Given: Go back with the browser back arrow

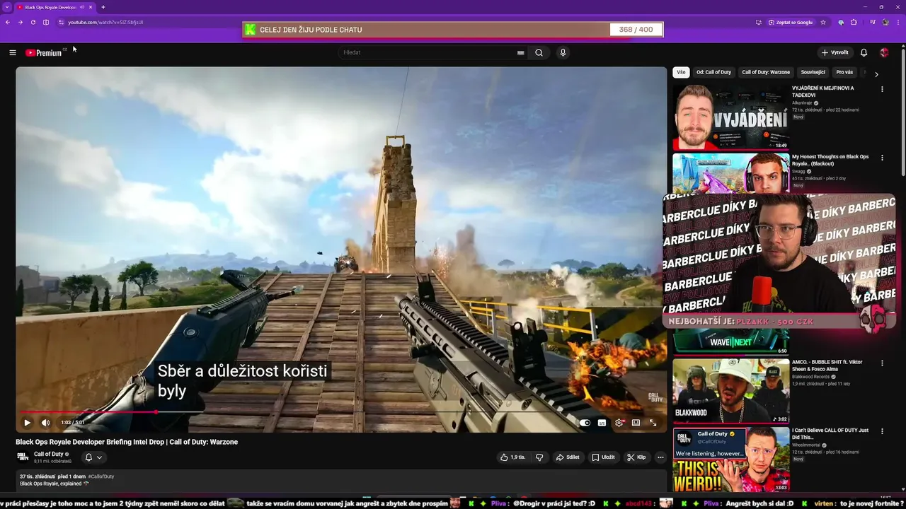Looking at the screenshot, I should [7, 22].
